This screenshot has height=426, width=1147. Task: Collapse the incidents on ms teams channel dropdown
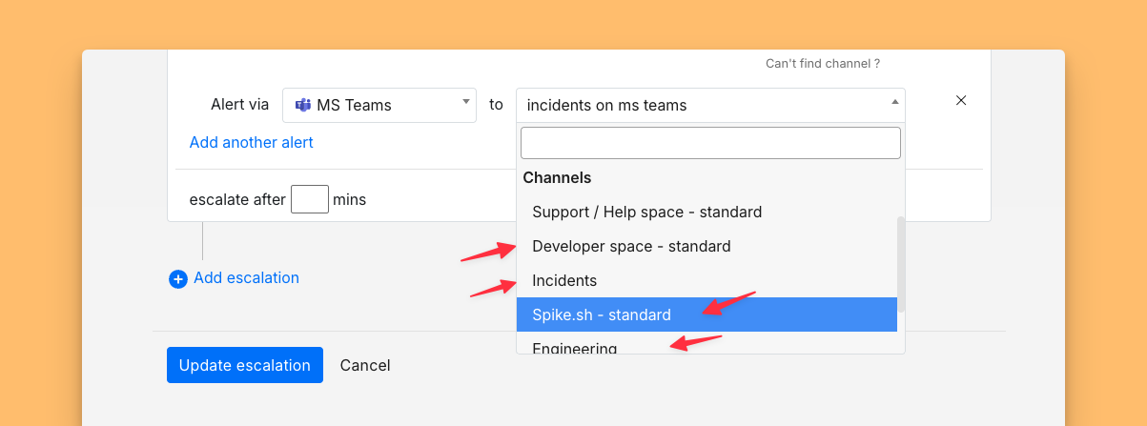pyautogui.click(x=710, y=105)
